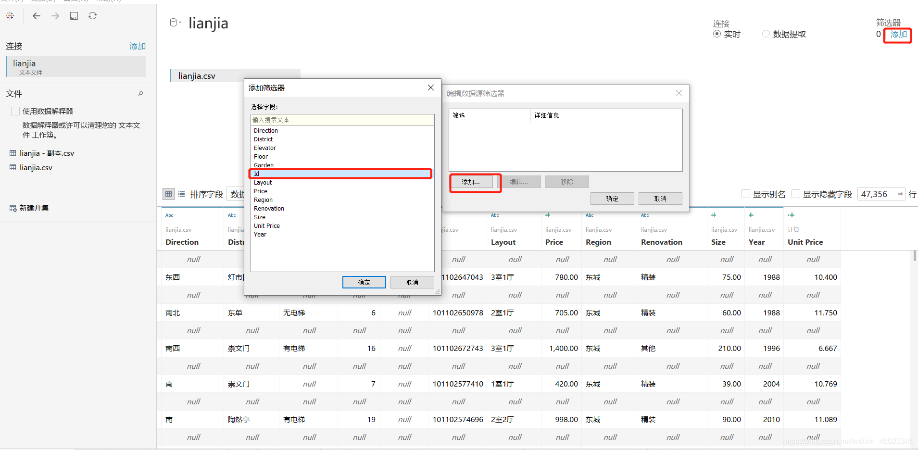The image size is (918, 450).
Task: Click the Year column header
Action: (756, 242)
